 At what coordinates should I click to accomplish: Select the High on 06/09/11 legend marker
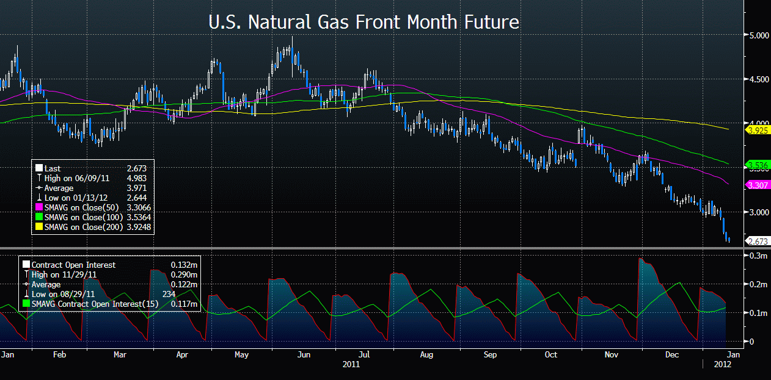(x=39, y=178)
